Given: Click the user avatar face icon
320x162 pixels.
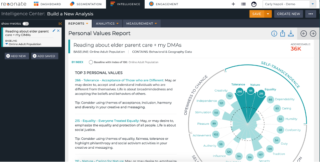Looking at the screenshot, I should (x=254, y=4).
